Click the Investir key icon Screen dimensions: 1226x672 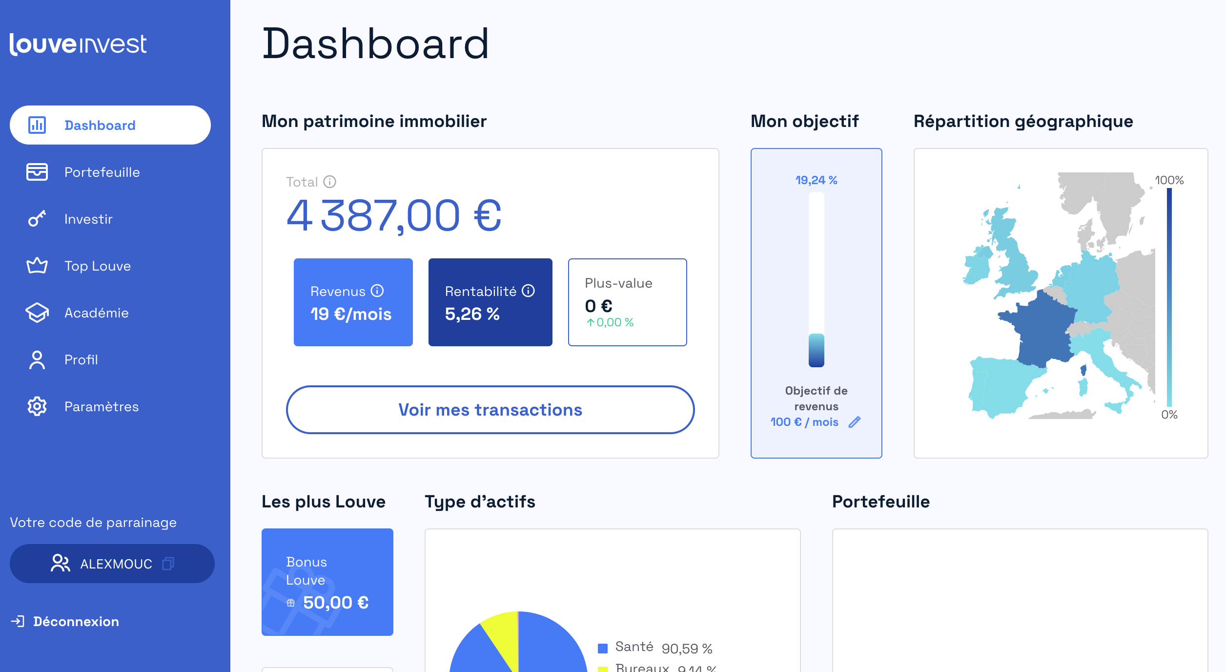click(x=37, y=219)
